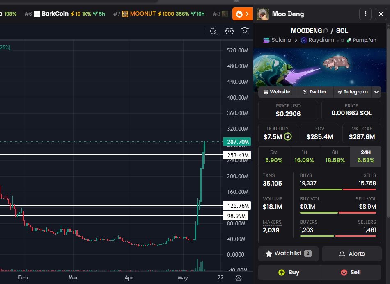This screenshot has height=284, width=390.
Task: Open the Website link
Action: pos(277,92)
